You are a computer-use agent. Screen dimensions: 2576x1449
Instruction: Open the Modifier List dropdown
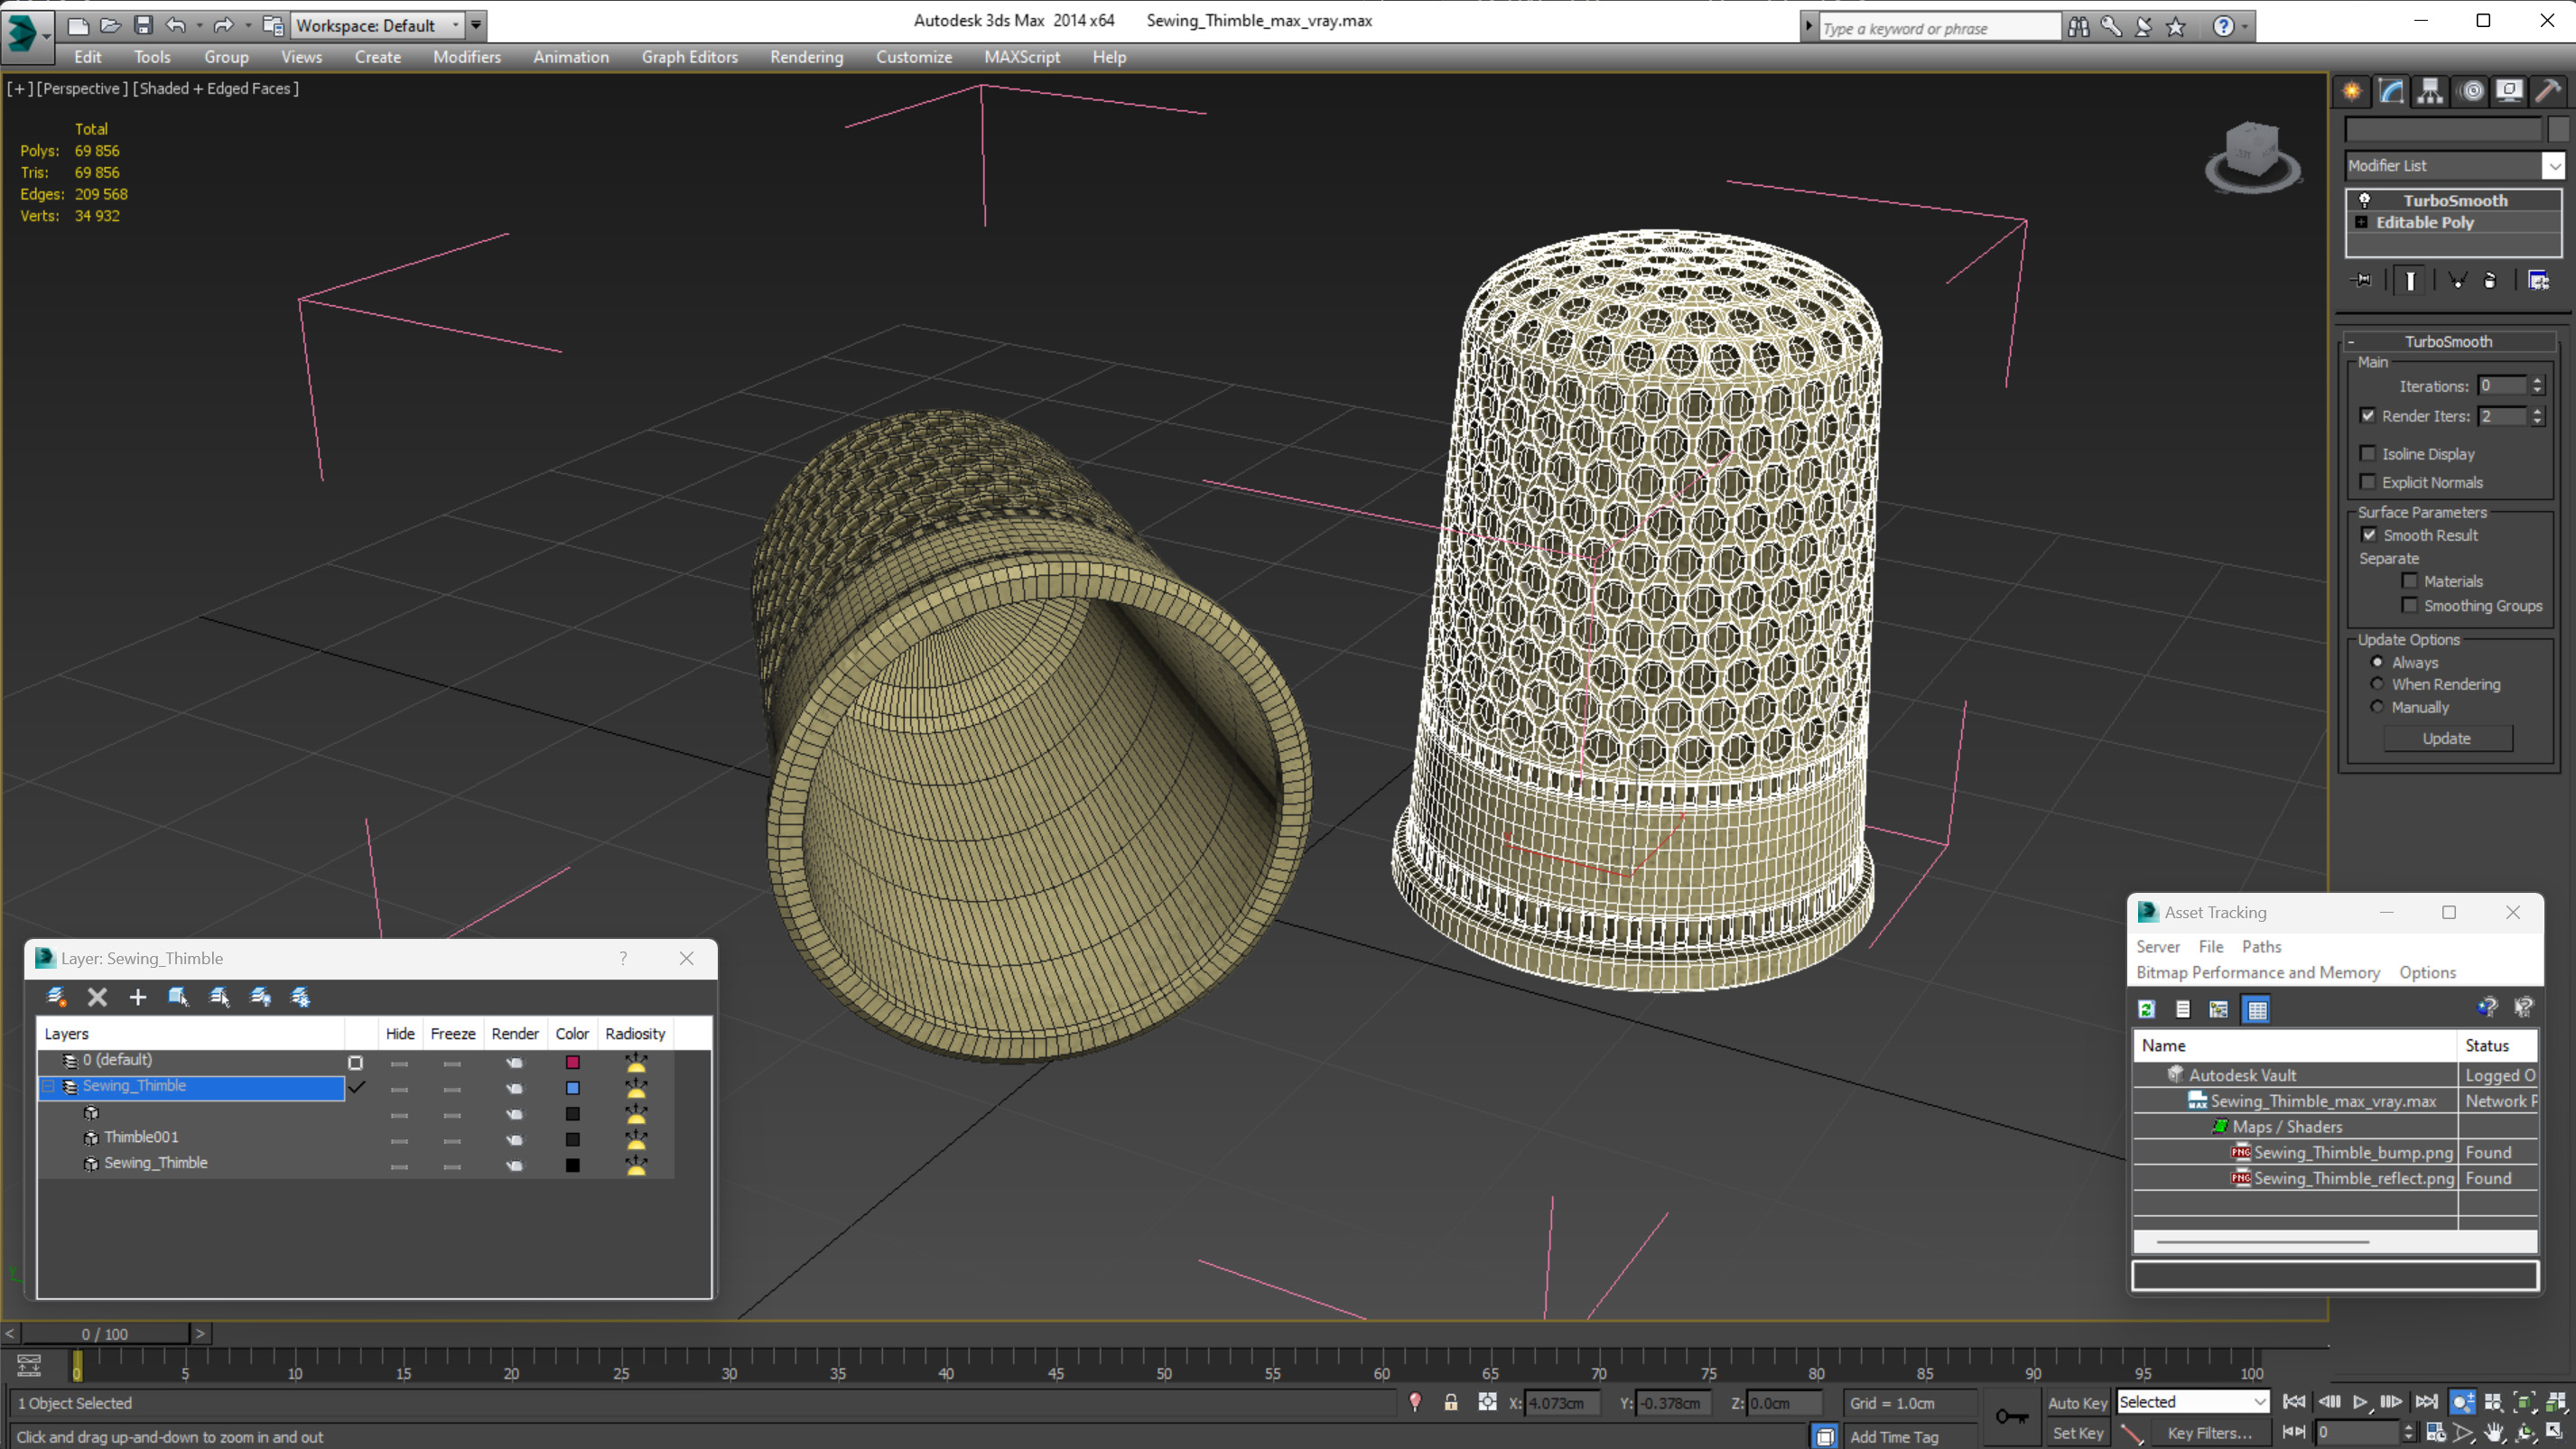(x=2554, y=166)
